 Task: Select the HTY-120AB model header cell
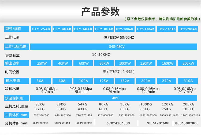pos(146,29)
